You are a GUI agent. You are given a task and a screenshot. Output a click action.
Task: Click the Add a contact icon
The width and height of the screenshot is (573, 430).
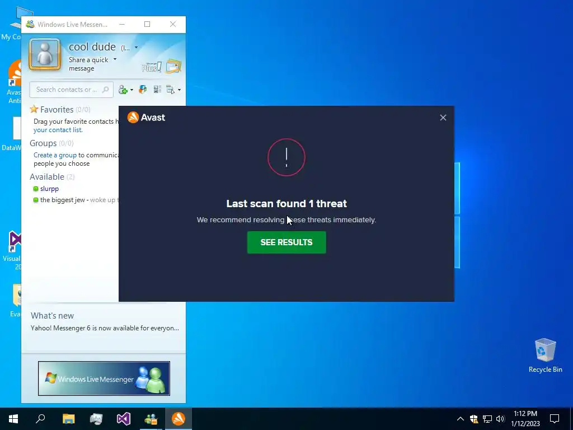(123, 90)
